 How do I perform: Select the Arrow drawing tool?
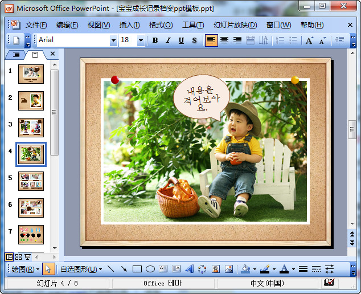(124, 269)
